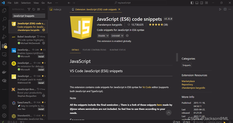Install the TypeScript extension by Microsoft
233x123 pixels.
(x=41, y=57)
